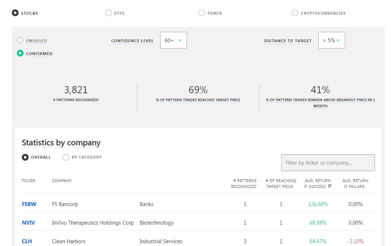Select the ETFS radio button
The image size is (391, 246).
point(109,12)
